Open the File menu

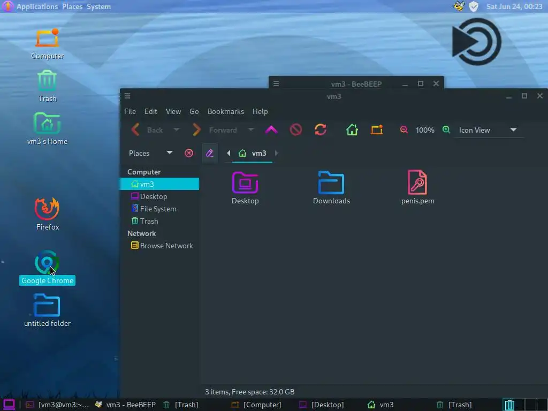130,111
